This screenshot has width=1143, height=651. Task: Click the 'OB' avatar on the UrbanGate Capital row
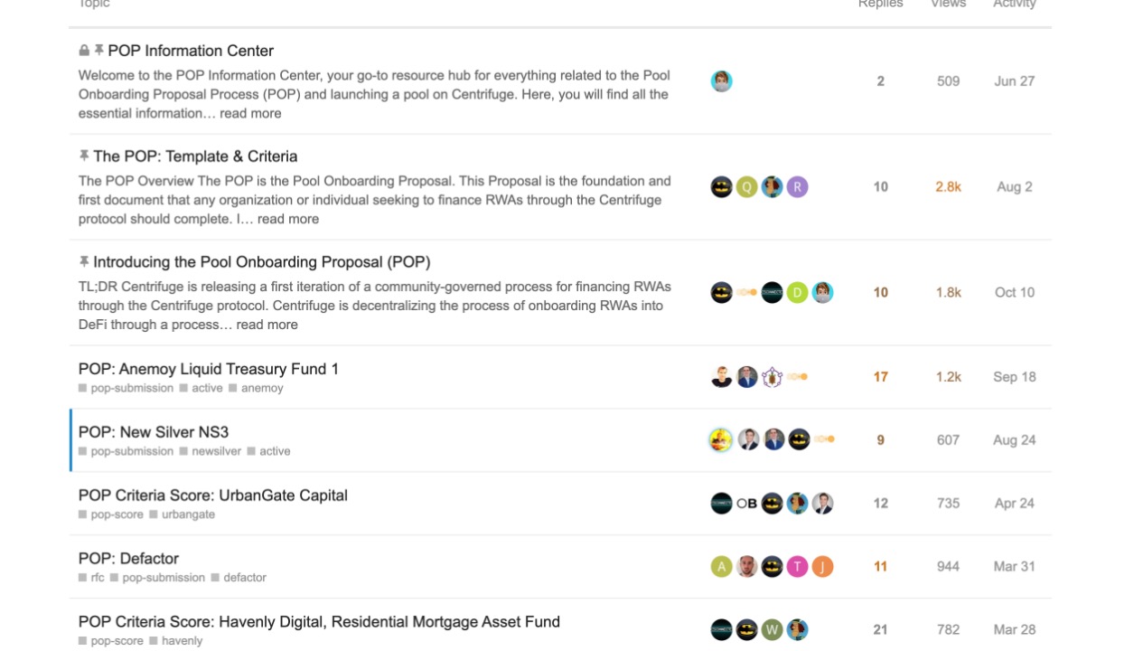click(x=746, y=504)
